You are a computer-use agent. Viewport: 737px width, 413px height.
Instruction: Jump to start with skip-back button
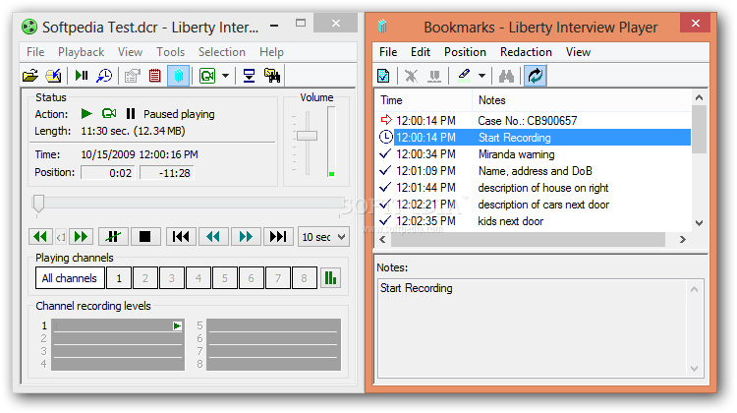click(181, 237)
